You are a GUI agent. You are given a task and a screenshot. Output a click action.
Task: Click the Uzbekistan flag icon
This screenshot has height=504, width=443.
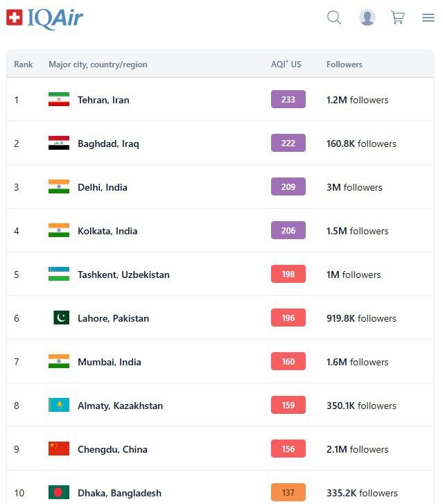click(59, 275)
